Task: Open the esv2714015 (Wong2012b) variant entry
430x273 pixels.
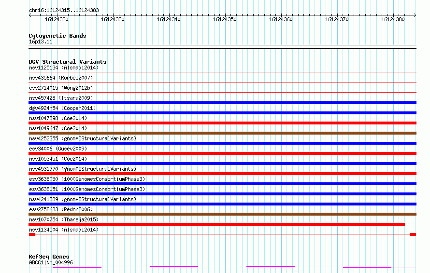Action: coord(61,88)
